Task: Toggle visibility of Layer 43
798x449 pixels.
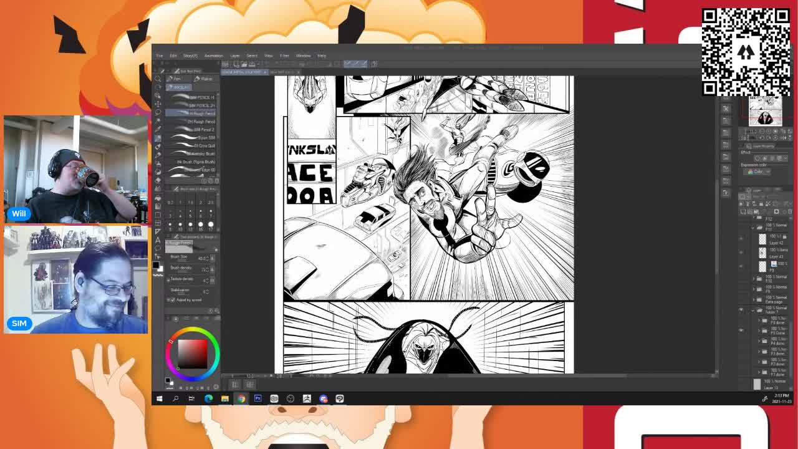Action: pyautogui.click(x=741, y=252)
